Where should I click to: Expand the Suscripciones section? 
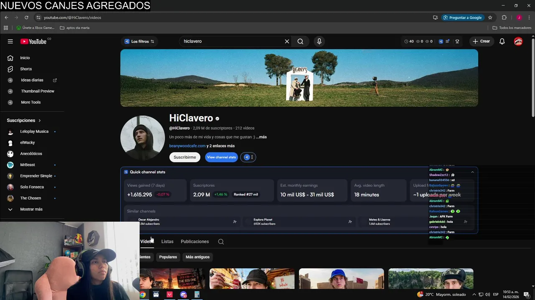24,120
